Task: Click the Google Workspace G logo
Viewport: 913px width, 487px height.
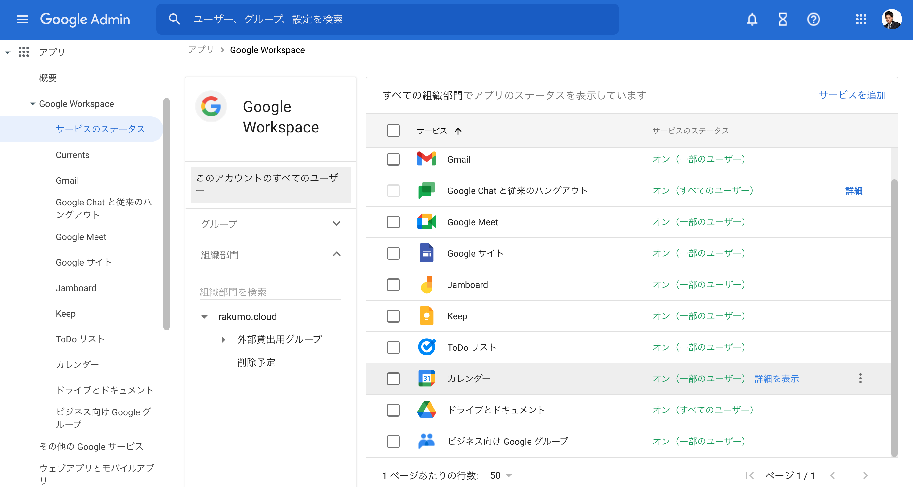Action: click(211, 106)
